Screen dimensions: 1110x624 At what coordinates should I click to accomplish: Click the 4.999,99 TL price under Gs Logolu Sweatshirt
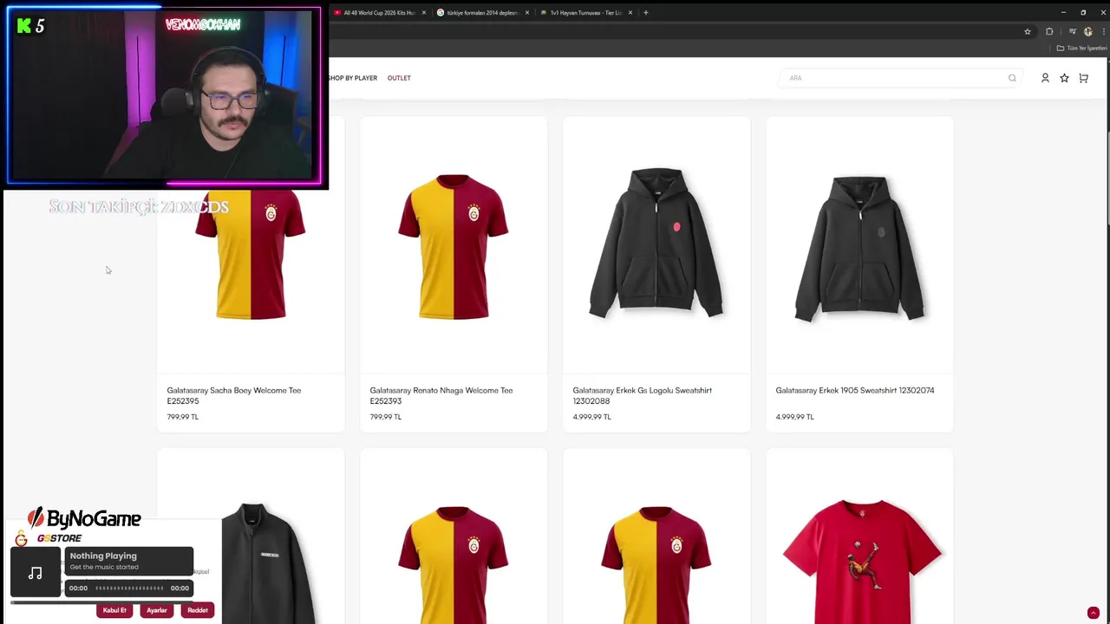coord(592,417)
